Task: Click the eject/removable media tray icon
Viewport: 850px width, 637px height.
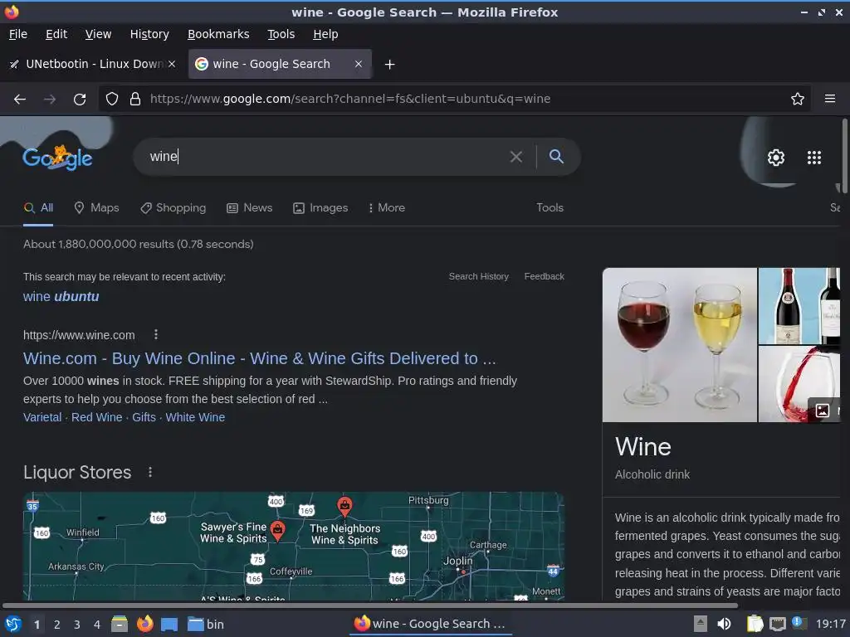Action: (701, 624)
